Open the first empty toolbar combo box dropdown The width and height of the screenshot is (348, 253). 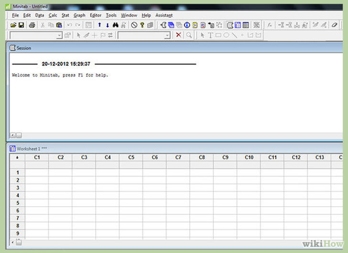[x=59, y=35]
